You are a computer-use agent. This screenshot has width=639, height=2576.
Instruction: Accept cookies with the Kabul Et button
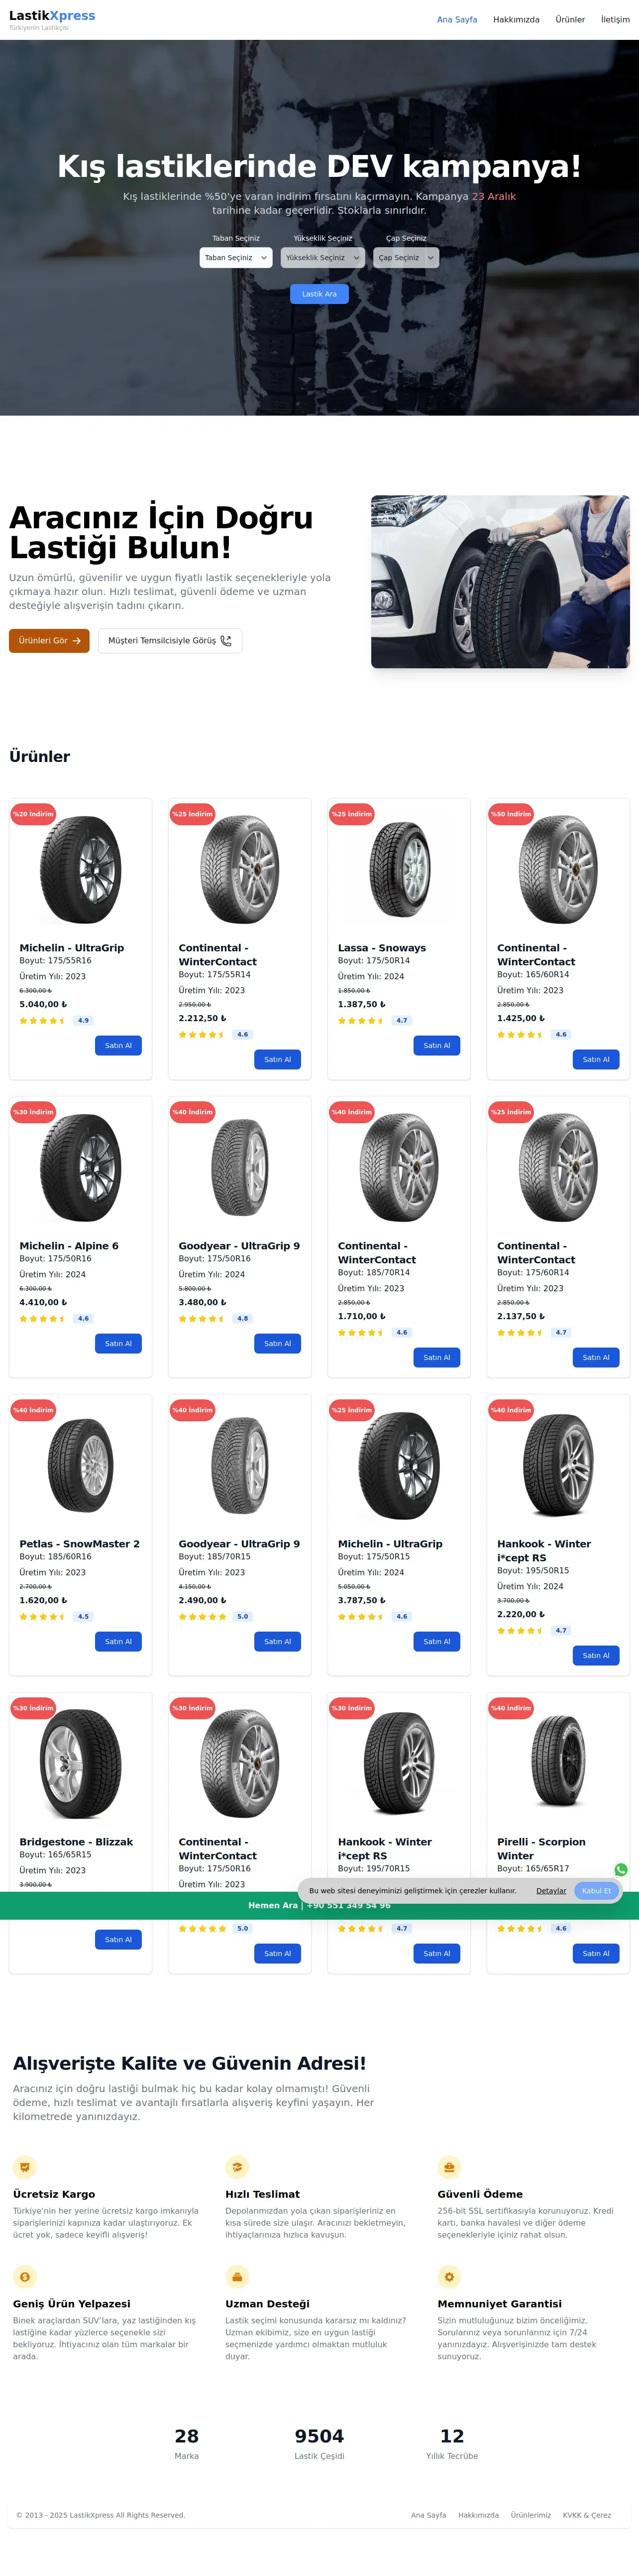click(596, 1891)
